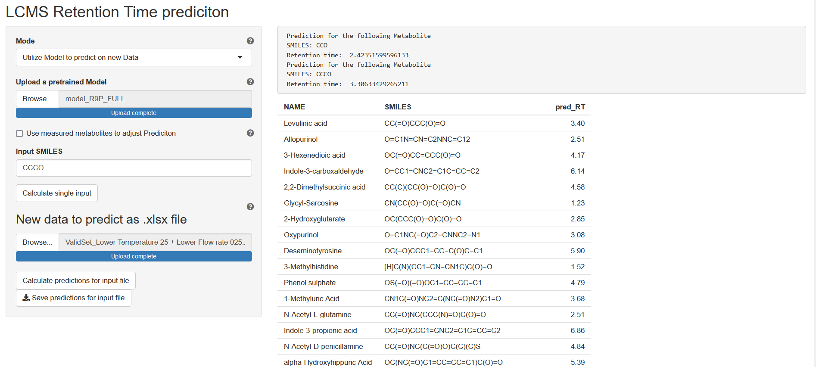Click SMILES OC(=O)CC=CCC(O)=O cell
The height and width of the screenshot is (367, 816).
(422, 155)
